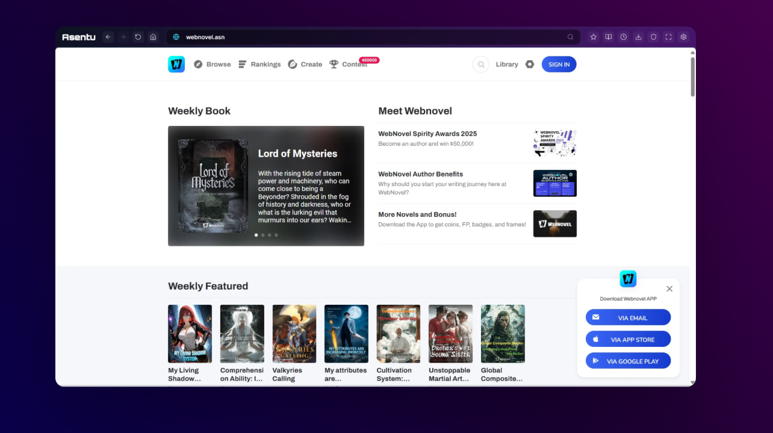Screen dimensions: 773x433
Task: Click the webnovel.asn address bar
Action: point(373,37)
